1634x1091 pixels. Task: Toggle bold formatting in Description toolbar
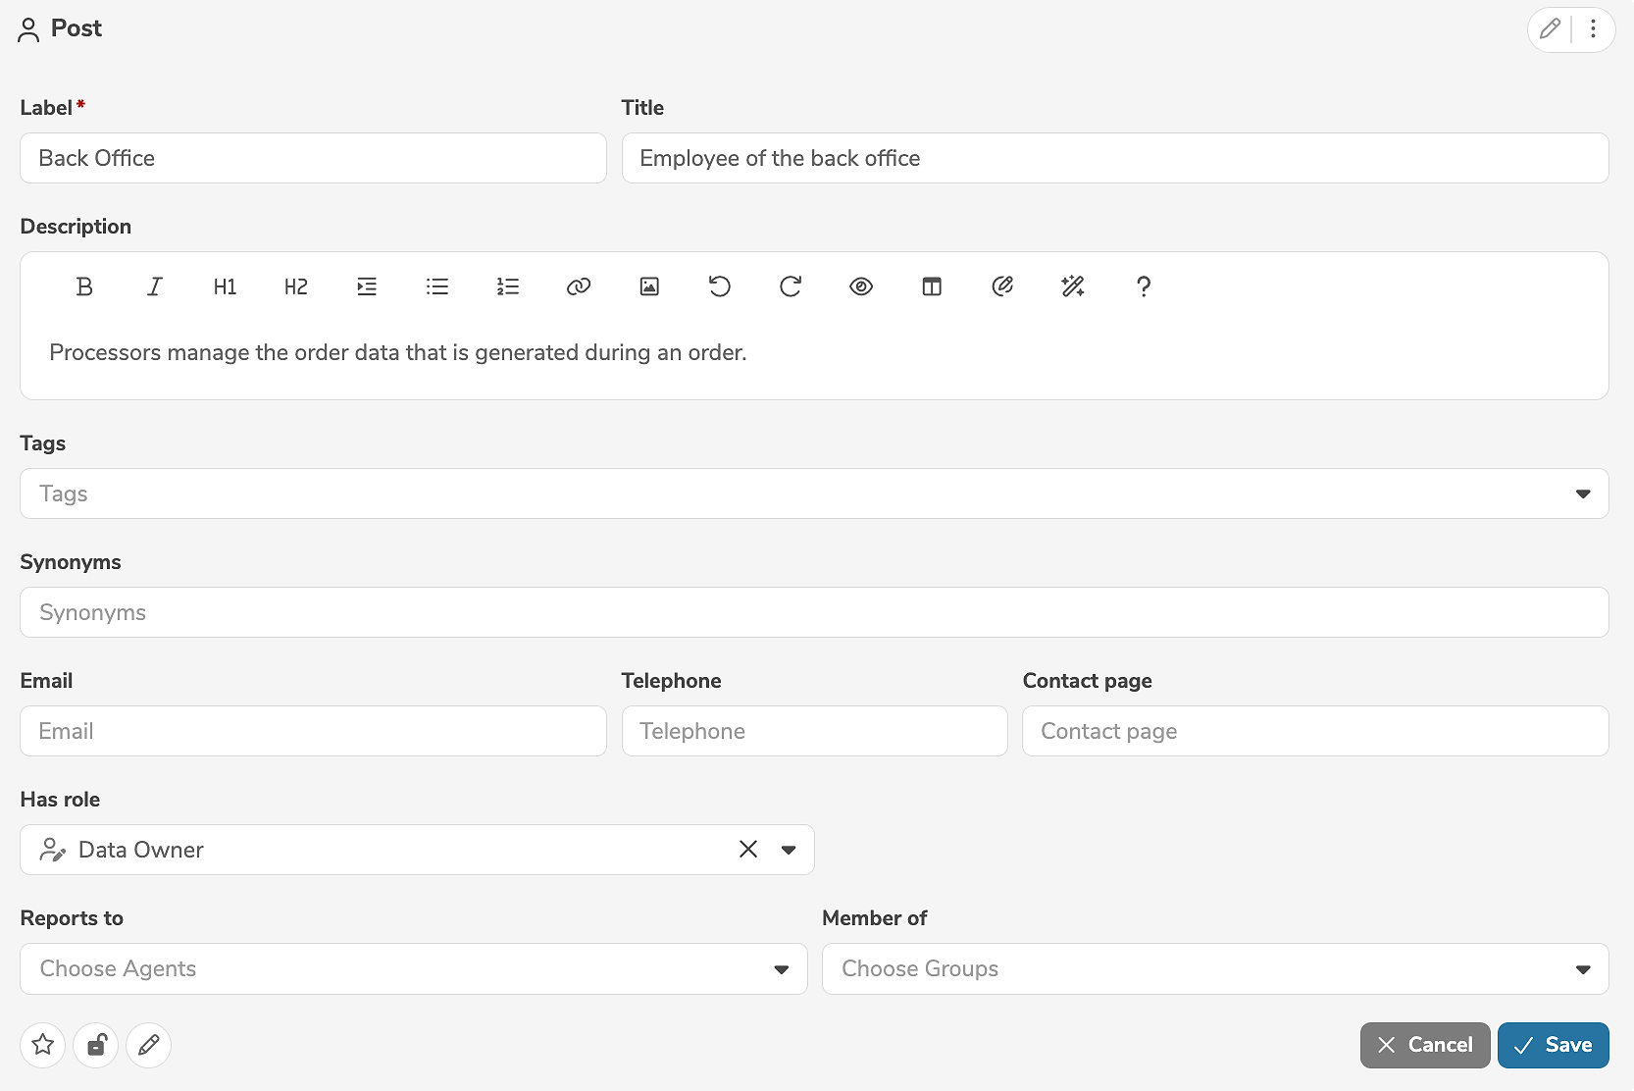(84, 286)
